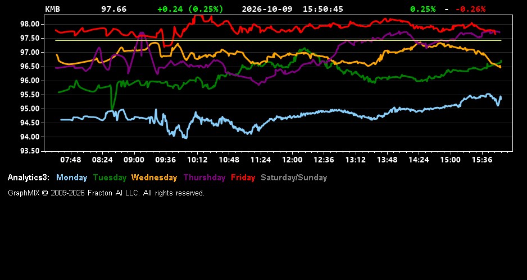The height and width of the screenshot is (280, 527).
Task: Click the 07:48 time axis label
Action: coord(71,160)
